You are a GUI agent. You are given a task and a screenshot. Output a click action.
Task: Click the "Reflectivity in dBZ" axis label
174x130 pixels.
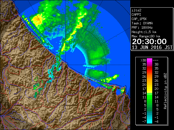click(x=165, y=91)
